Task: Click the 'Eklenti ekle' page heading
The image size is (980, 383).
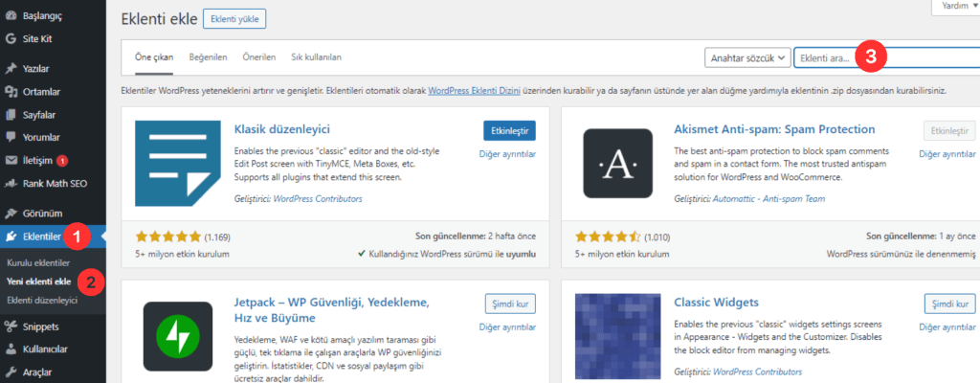Action: click(x=159, y=19)
